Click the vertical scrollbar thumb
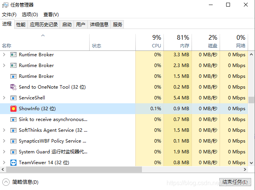Image resolution: width=255 pixels, height=190 pixels. coord(252,100)
